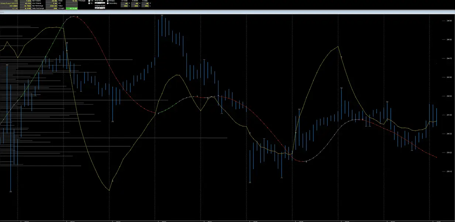Click the A-Daily H value field
Image resolution: width=455 pixels, height=222 pixels.
(x=146, y=3)
